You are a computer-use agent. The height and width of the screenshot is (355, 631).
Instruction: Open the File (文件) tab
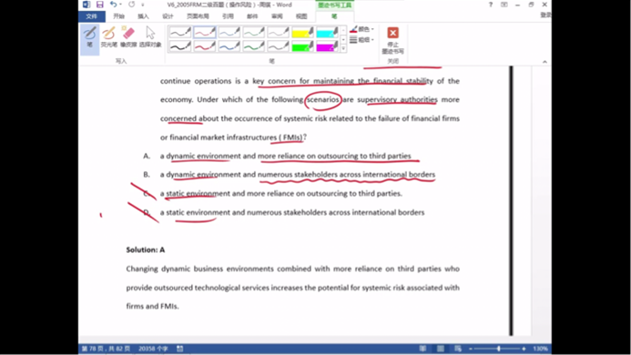(x=92, y=16)
